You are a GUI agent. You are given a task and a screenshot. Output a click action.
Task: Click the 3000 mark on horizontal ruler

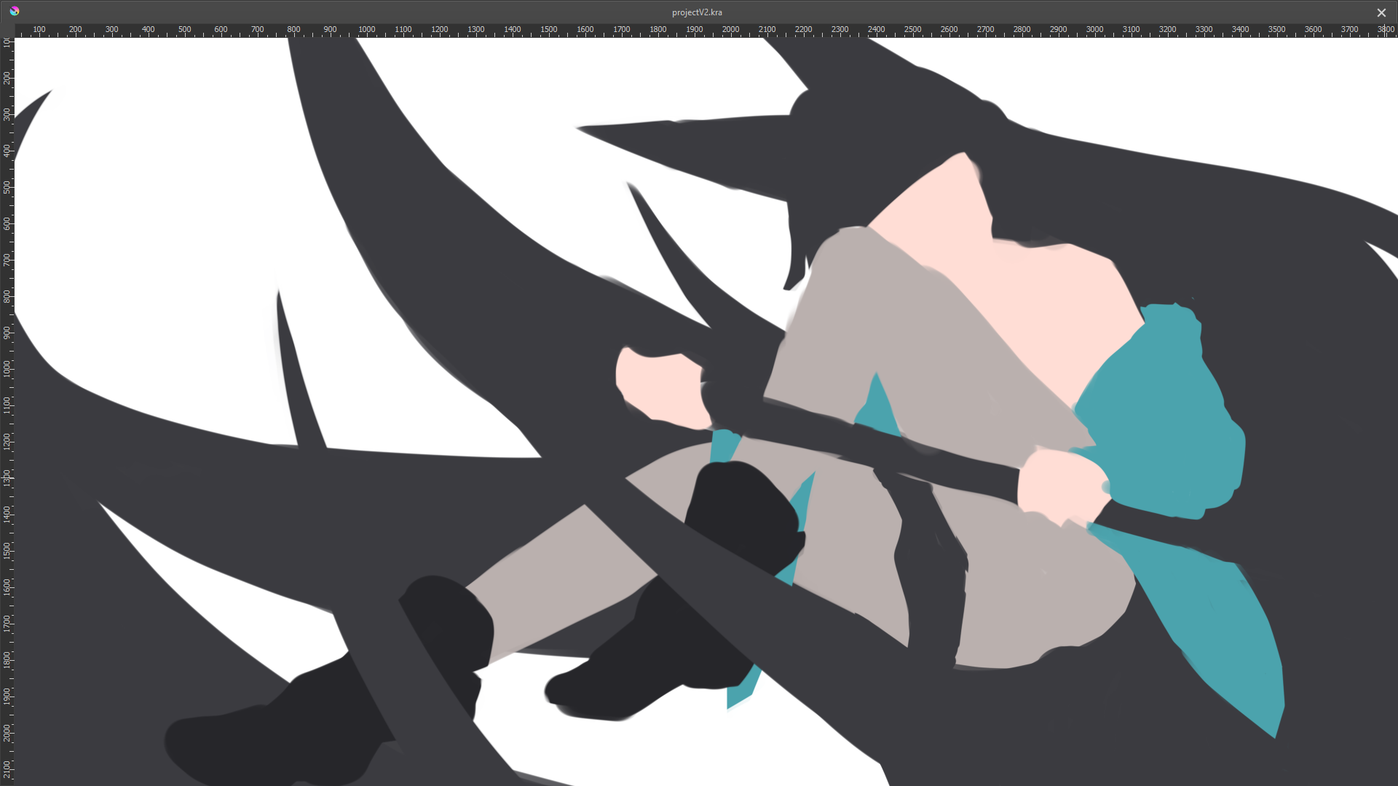(x=1094, y=30)
